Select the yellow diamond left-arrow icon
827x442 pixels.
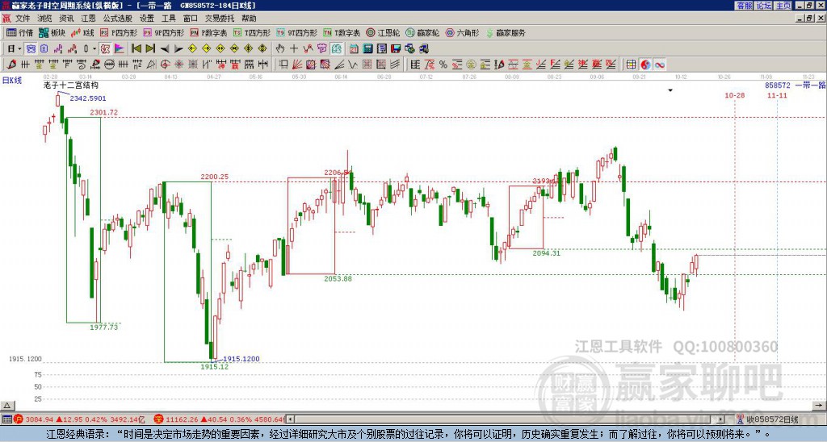point(192,49)
